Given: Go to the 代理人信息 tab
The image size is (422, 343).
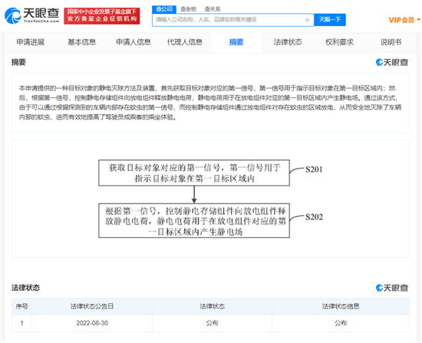Looking at the screenshot, I should (x=185, y=42).
